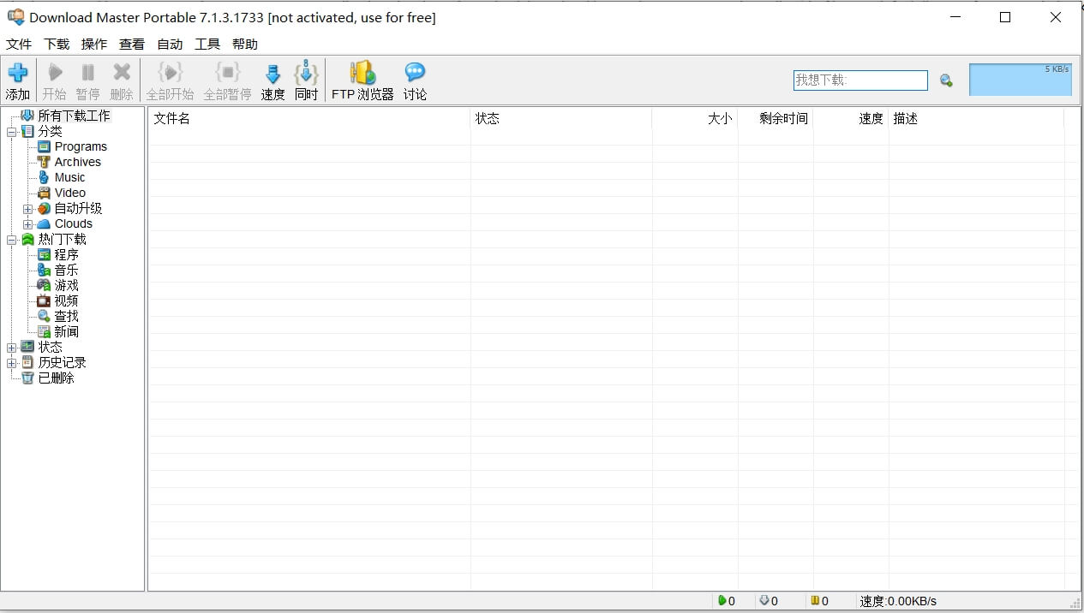Open the 工具 menu
Image resolution: width=1084 pixels, height=613 pixels.
(x=207, y=44)
